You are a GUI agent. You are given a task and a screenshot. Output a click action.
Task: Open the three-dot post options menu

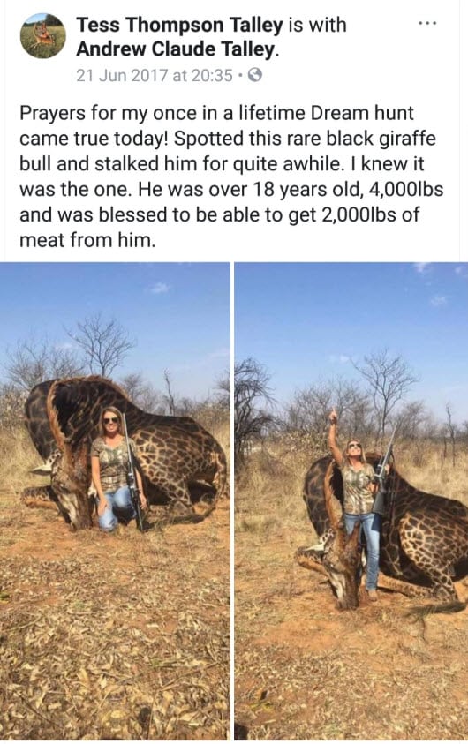427,23
